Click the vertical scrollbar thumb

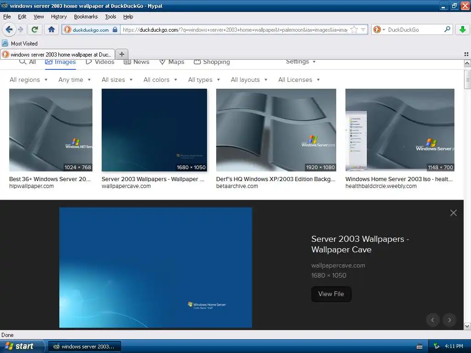467,80
